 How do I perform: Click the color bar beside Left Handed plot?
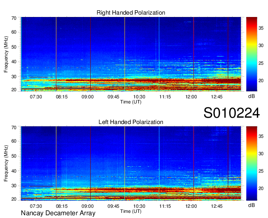coord(251,163)
